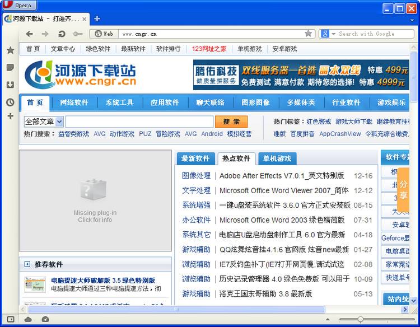Switch to the 热点软件 tab

click(236, 158)
